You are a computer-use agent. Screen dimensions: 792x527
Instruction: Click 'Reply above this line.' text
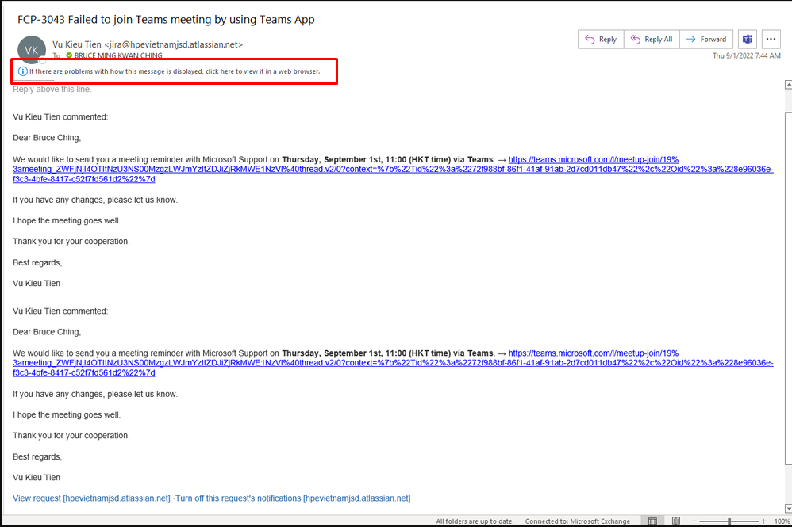tap(52, 90)
